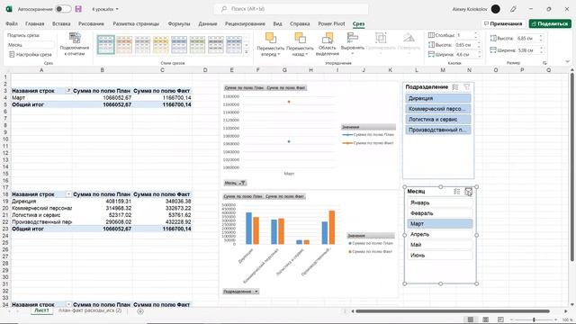Click the green Поделиться share button
The height and width of the screenshot is (324, 576).
550,23
